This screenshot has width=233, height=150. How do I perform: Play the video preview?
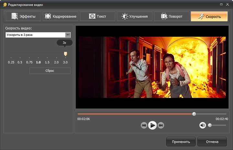click(x=152, y=125)
